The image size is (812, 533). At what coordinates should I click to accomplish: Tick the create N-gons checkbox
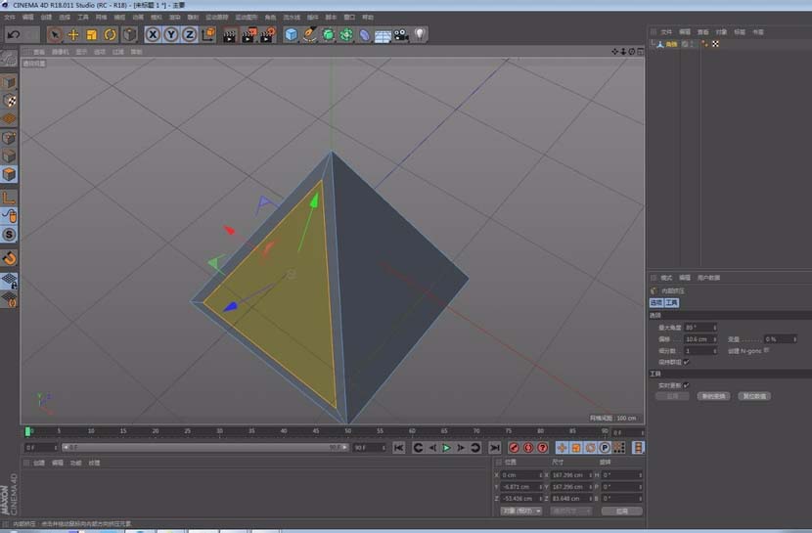(x=767, y=350)
